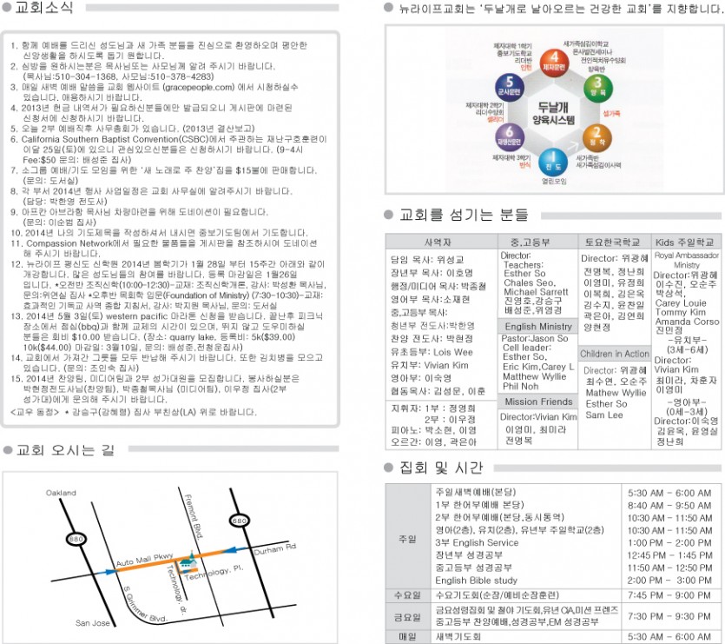Click the 담임 목사: 위성교 entry
This screenshot has width=725, height=644.
pos(427,259)
